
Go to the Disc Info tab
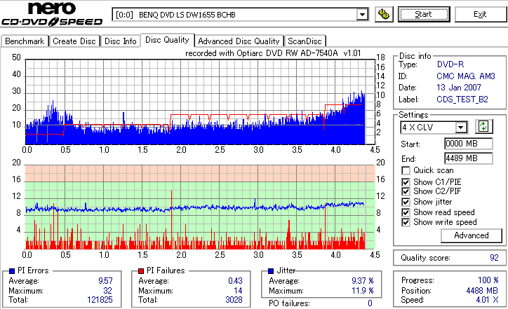pos(120,41)
